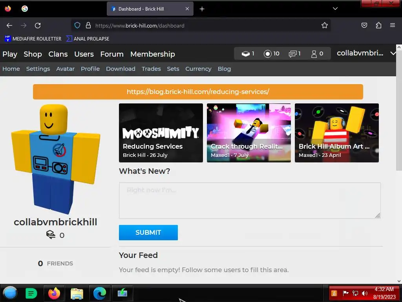View site security padlock info
402x302 pixels.
(88, 26)
